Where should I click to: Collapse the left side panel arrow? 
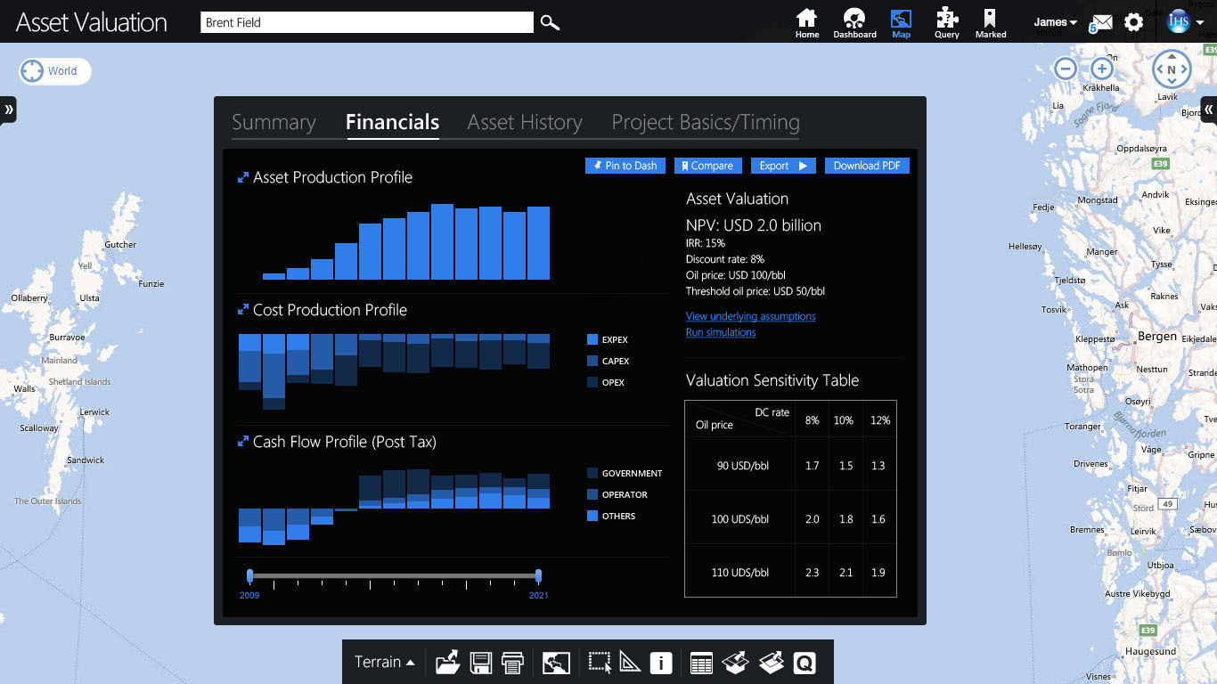click(9, 110)
